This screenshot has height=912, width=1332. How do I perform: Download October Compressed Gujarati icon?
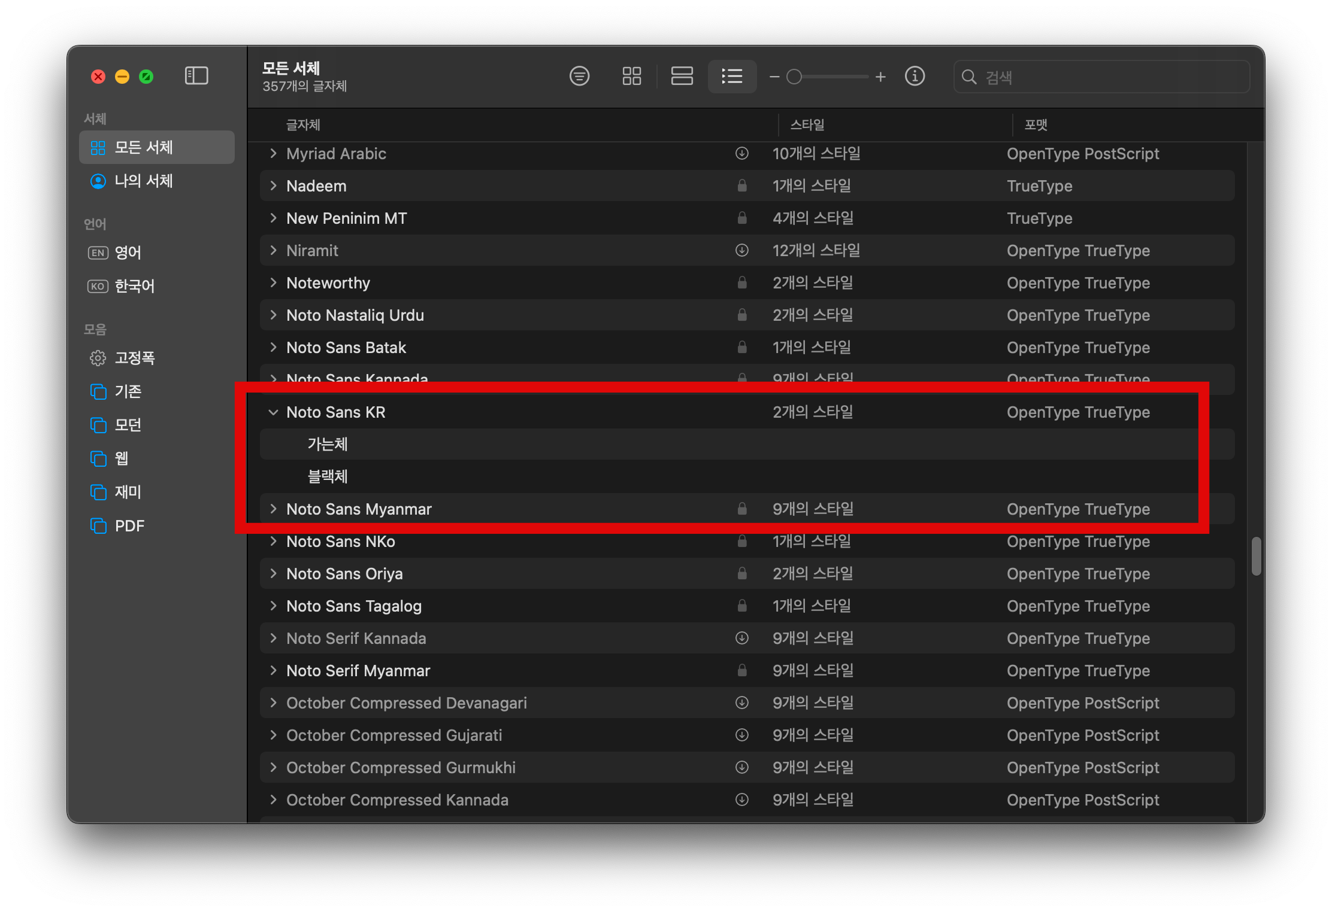coord(741,735)
